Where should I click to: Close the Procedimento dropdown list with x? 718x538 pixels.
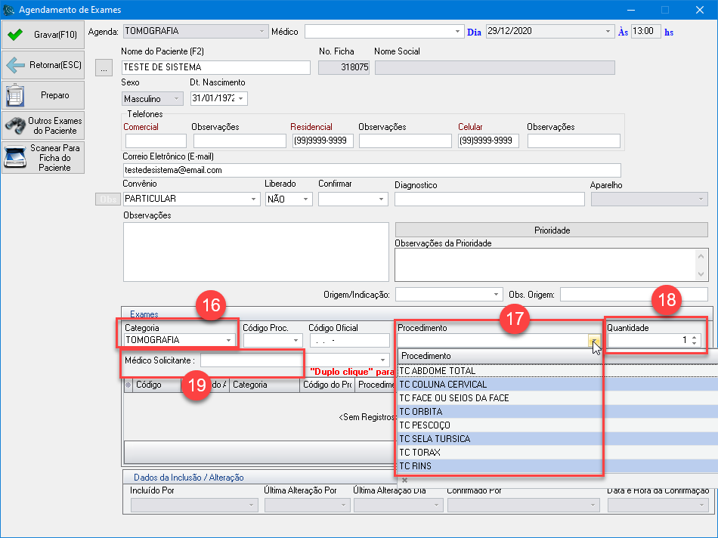[404, 480]
